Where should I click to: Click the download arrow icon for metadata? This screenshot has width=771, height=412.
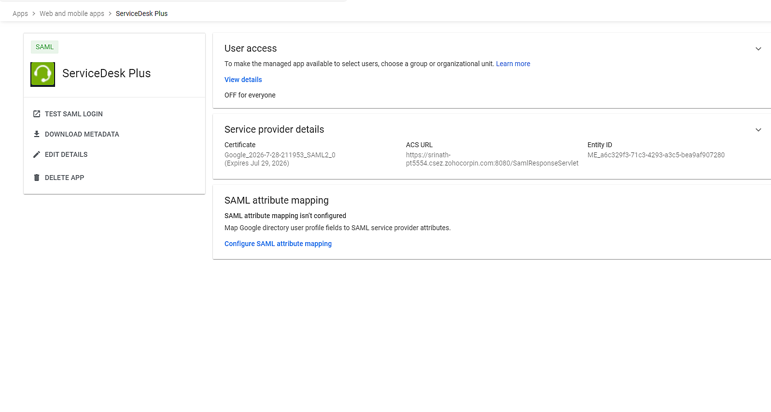pos(37,134)
